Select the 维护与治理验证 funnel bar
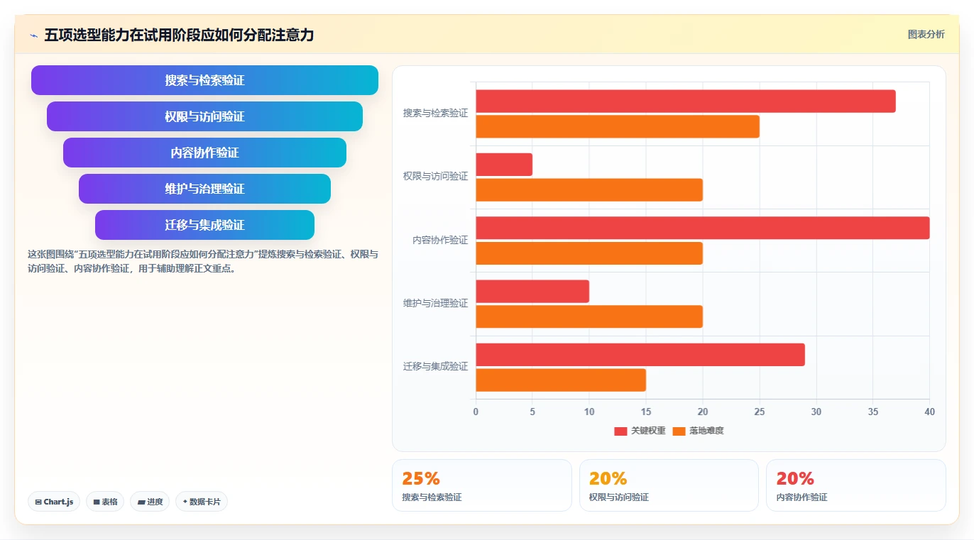The width and height of the screenshot is (974, 540). click(204, 189)
